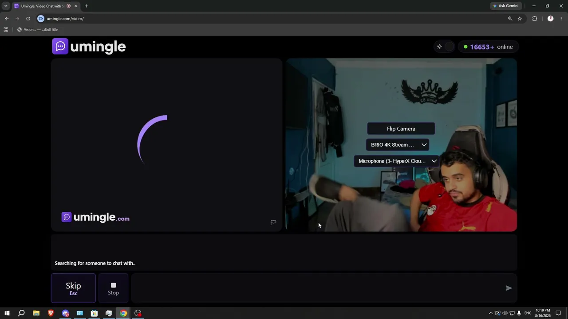Open Chrome tab search dropdown

(6, 6)
